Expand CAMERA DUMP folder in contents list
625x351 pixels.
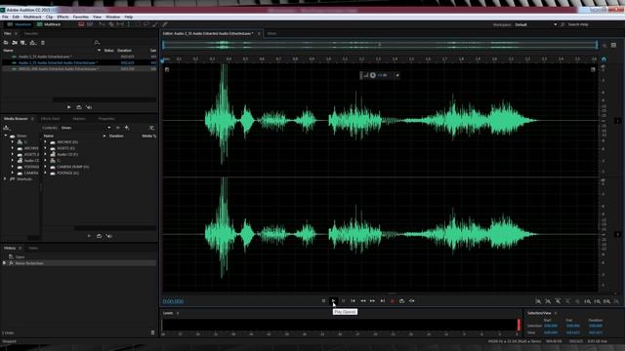[45, 167]
